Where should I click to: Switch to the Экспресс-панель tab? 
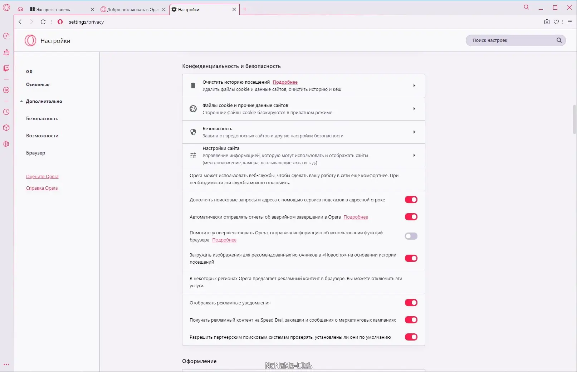[x=57, y=10]
